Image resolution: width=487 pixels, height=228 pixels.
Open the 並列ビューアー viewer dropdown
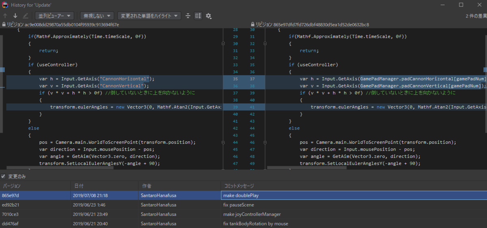54,16
